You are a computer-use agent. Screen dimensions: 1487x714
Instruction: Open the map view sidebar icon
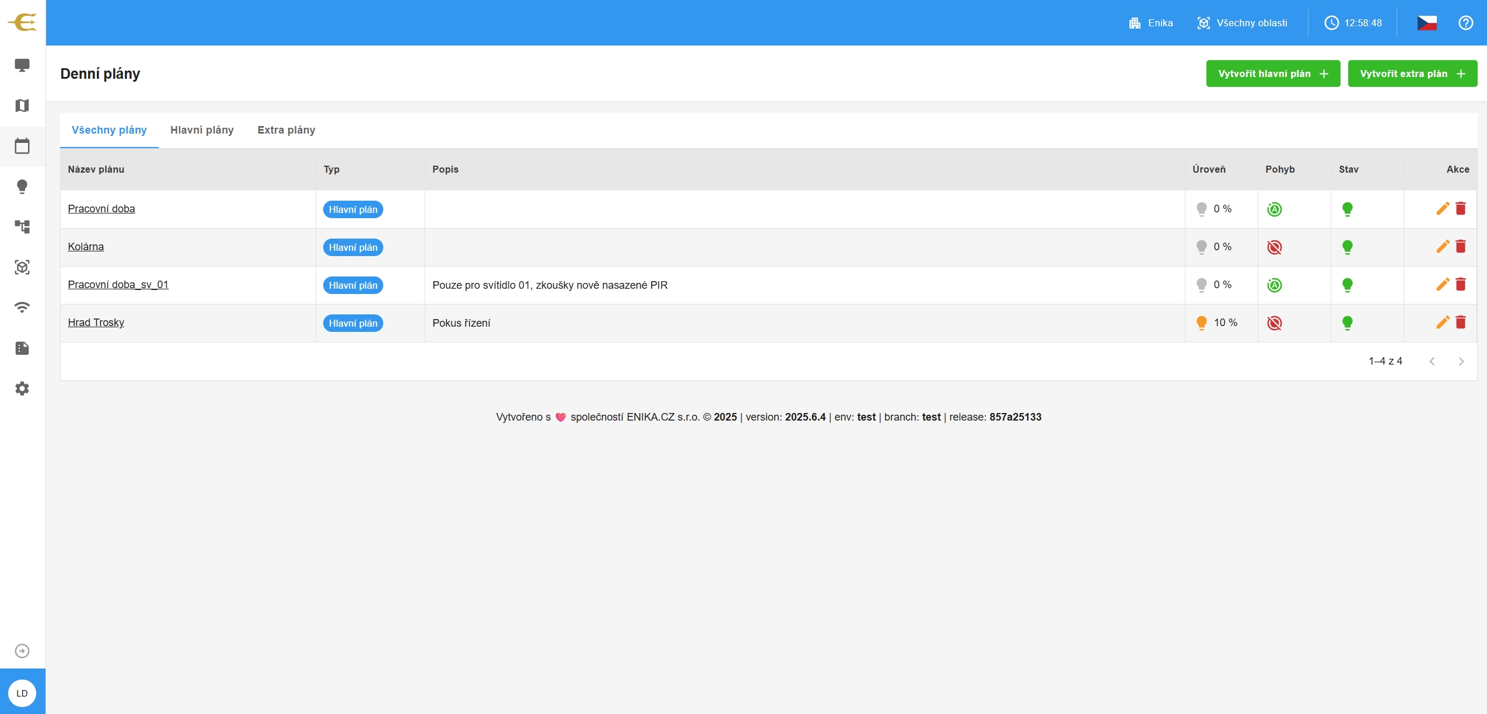click(22, 106)
